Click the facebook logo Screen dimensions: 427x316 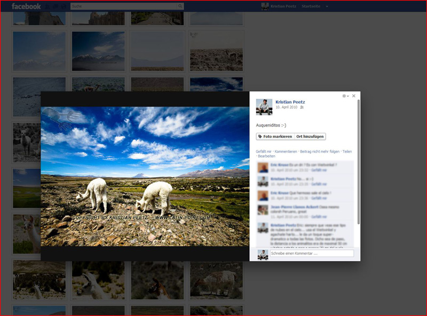click(26, 6)
